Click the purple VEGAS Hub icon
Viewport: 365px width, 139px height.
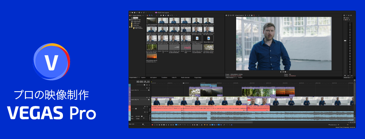tap(156, 13)
